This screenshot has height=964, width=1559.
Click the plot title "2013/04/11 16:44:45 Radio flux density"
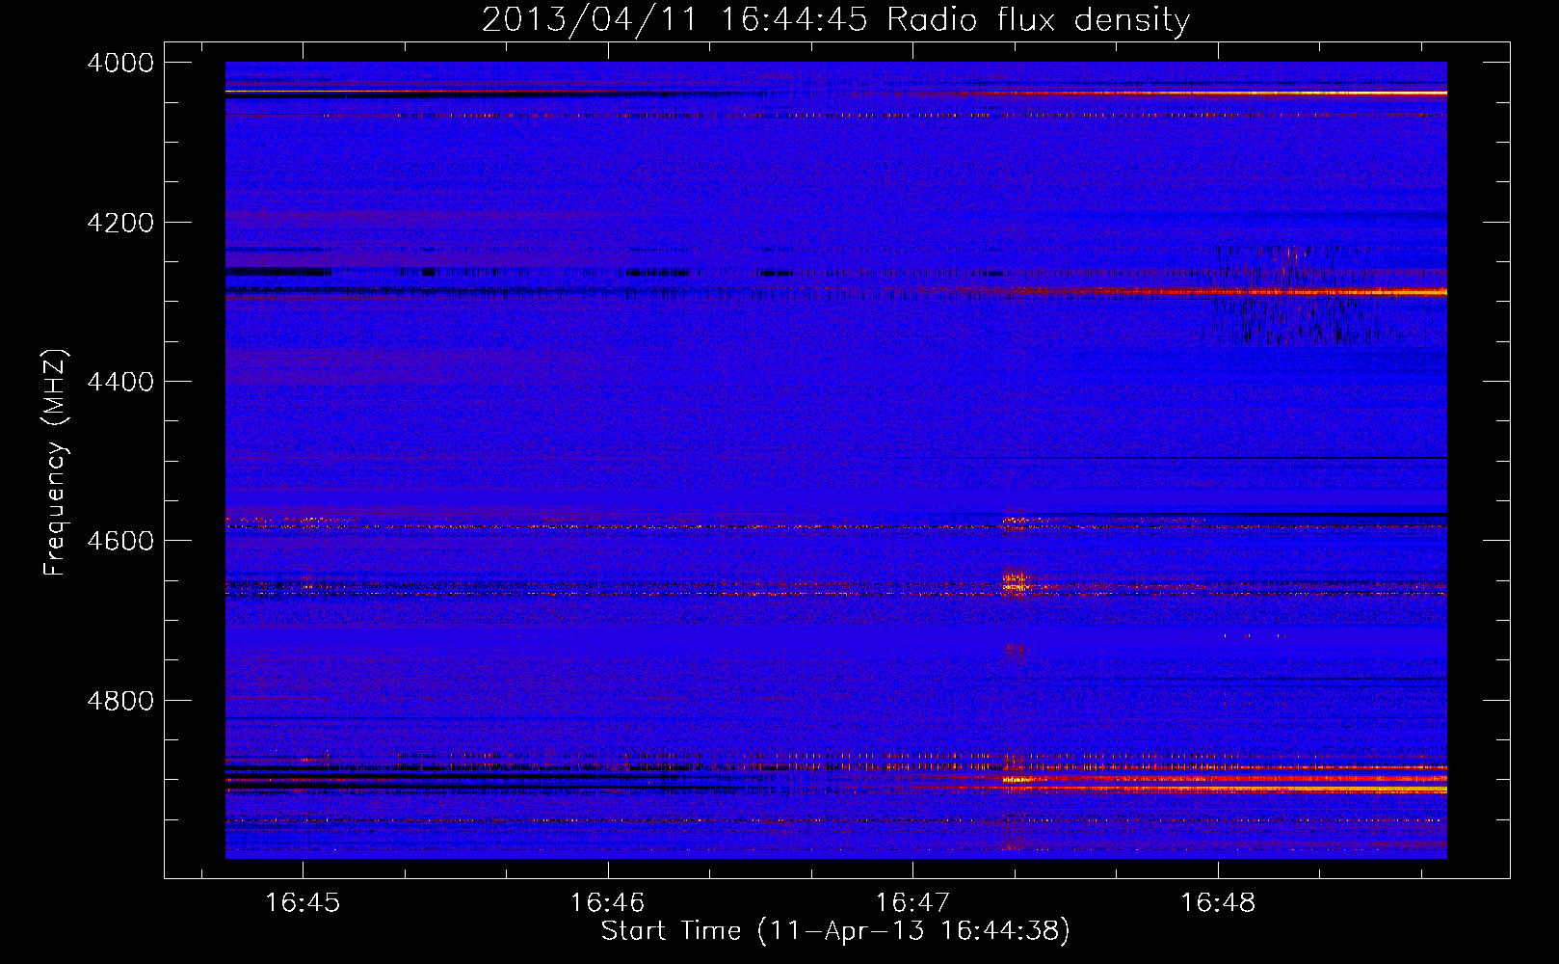coord(835,19)
